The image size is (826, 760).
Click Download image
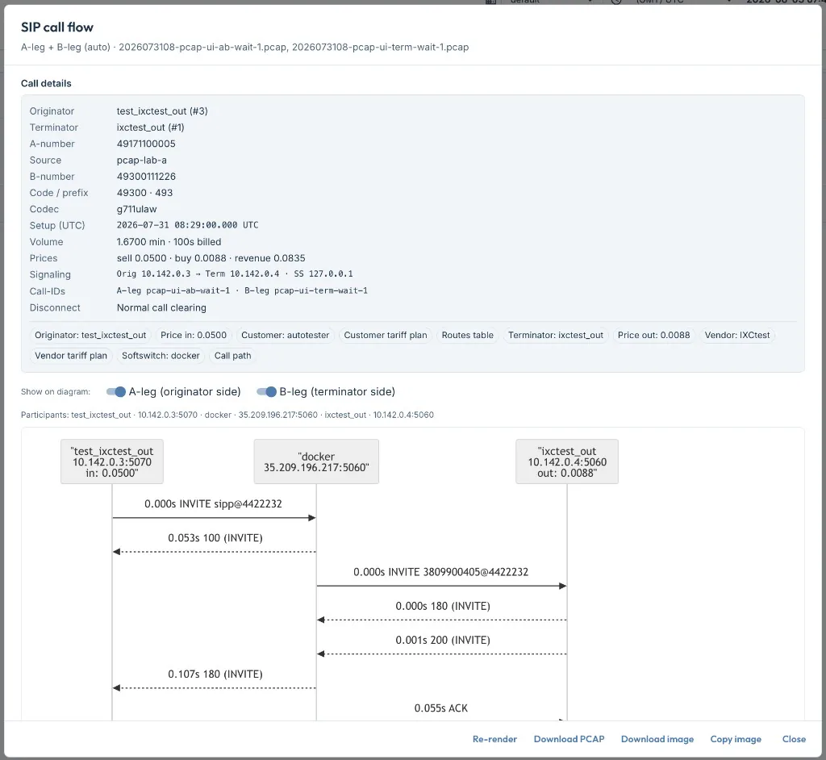(657, 739)
